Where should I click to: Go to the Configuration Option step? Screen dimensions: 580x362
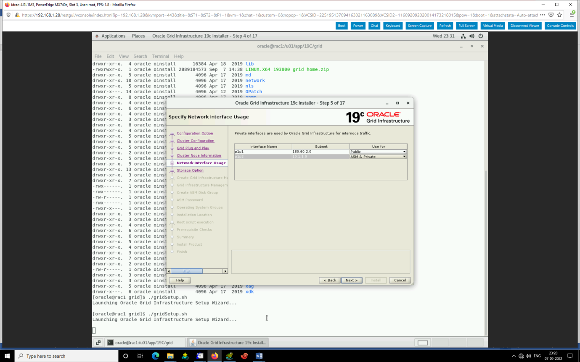click(195, 134)
